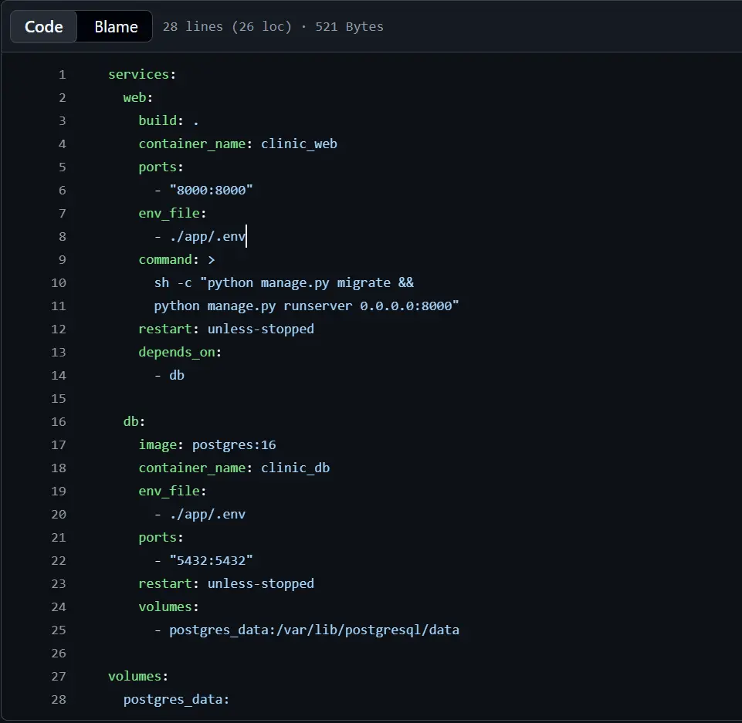The image size is (742, 723).
Task: Click 'postgres_data:' on line 28
Action: click(176, 700)
